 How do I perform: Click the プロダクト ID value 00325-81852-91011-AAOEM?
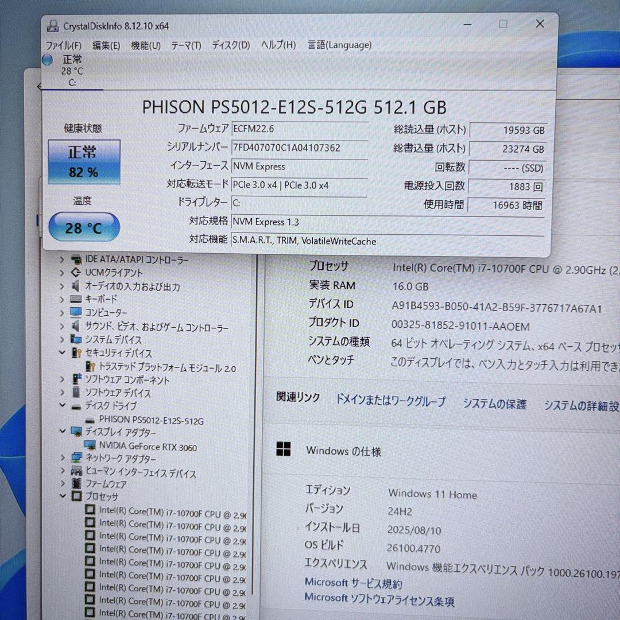coord(460,326)
